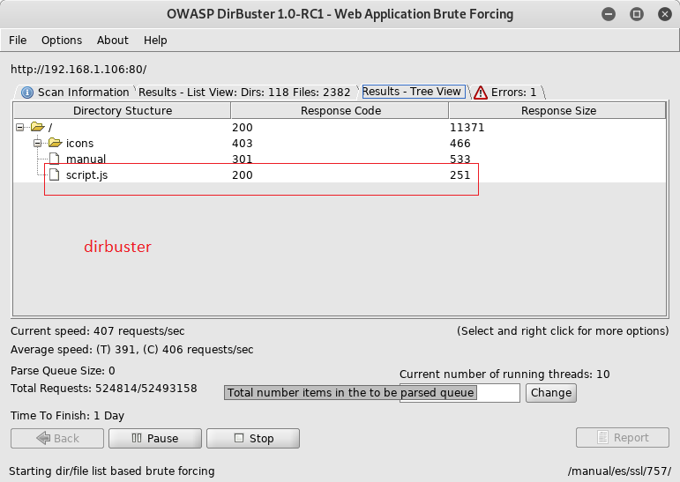Open the Options menu
This screenshot has height=482, width=680.
62,41
